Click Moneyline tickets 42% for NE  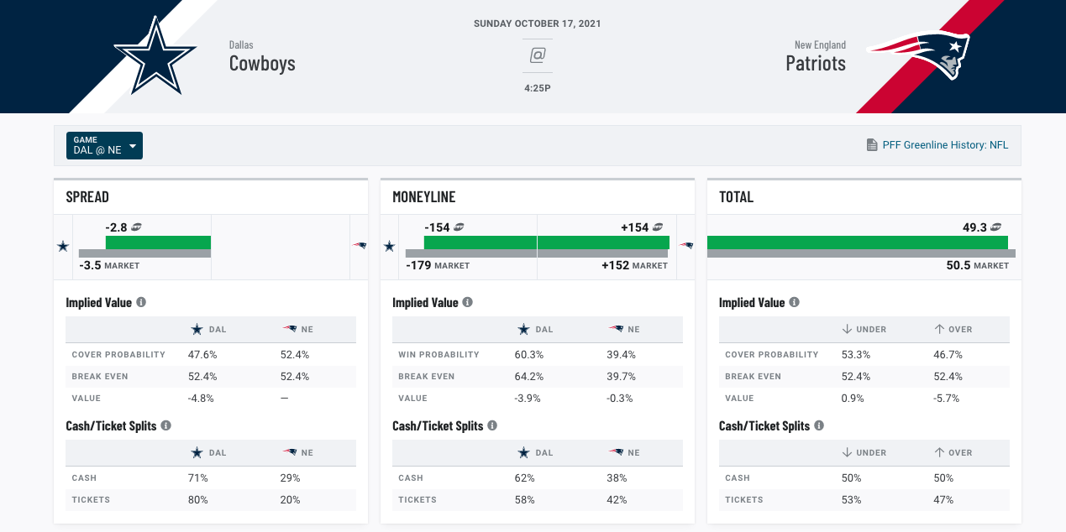[617, 499]
